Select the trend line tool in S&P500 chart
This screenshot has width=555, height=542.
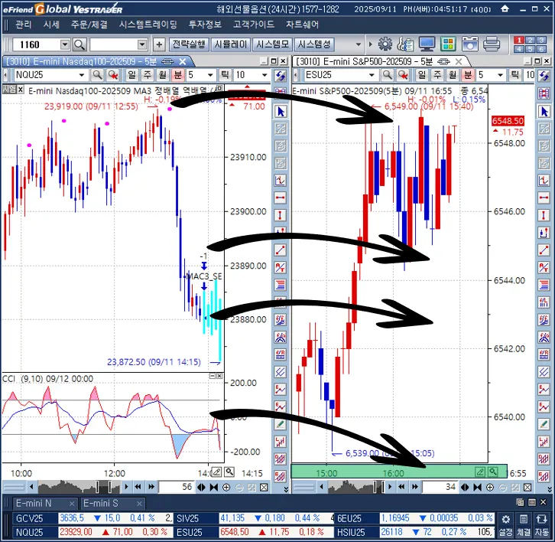(x=544, y=250)
